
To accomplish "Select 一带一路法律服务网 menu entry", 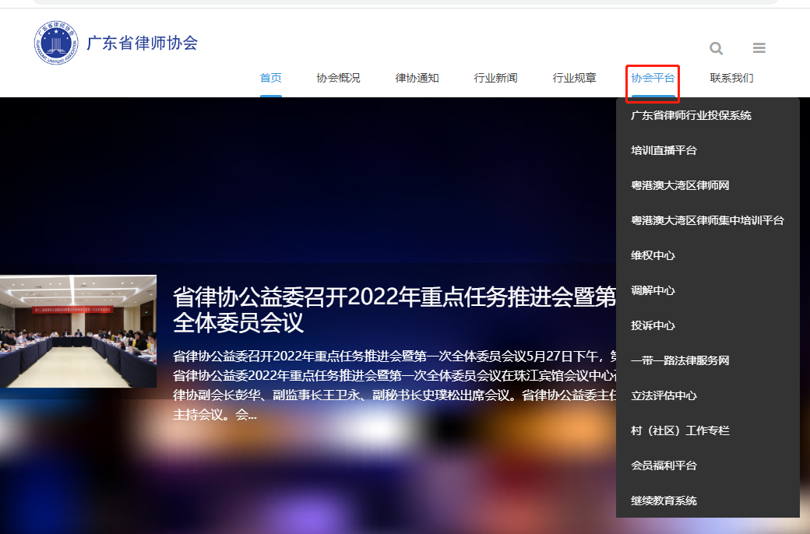I will click(x=680, y=360).
